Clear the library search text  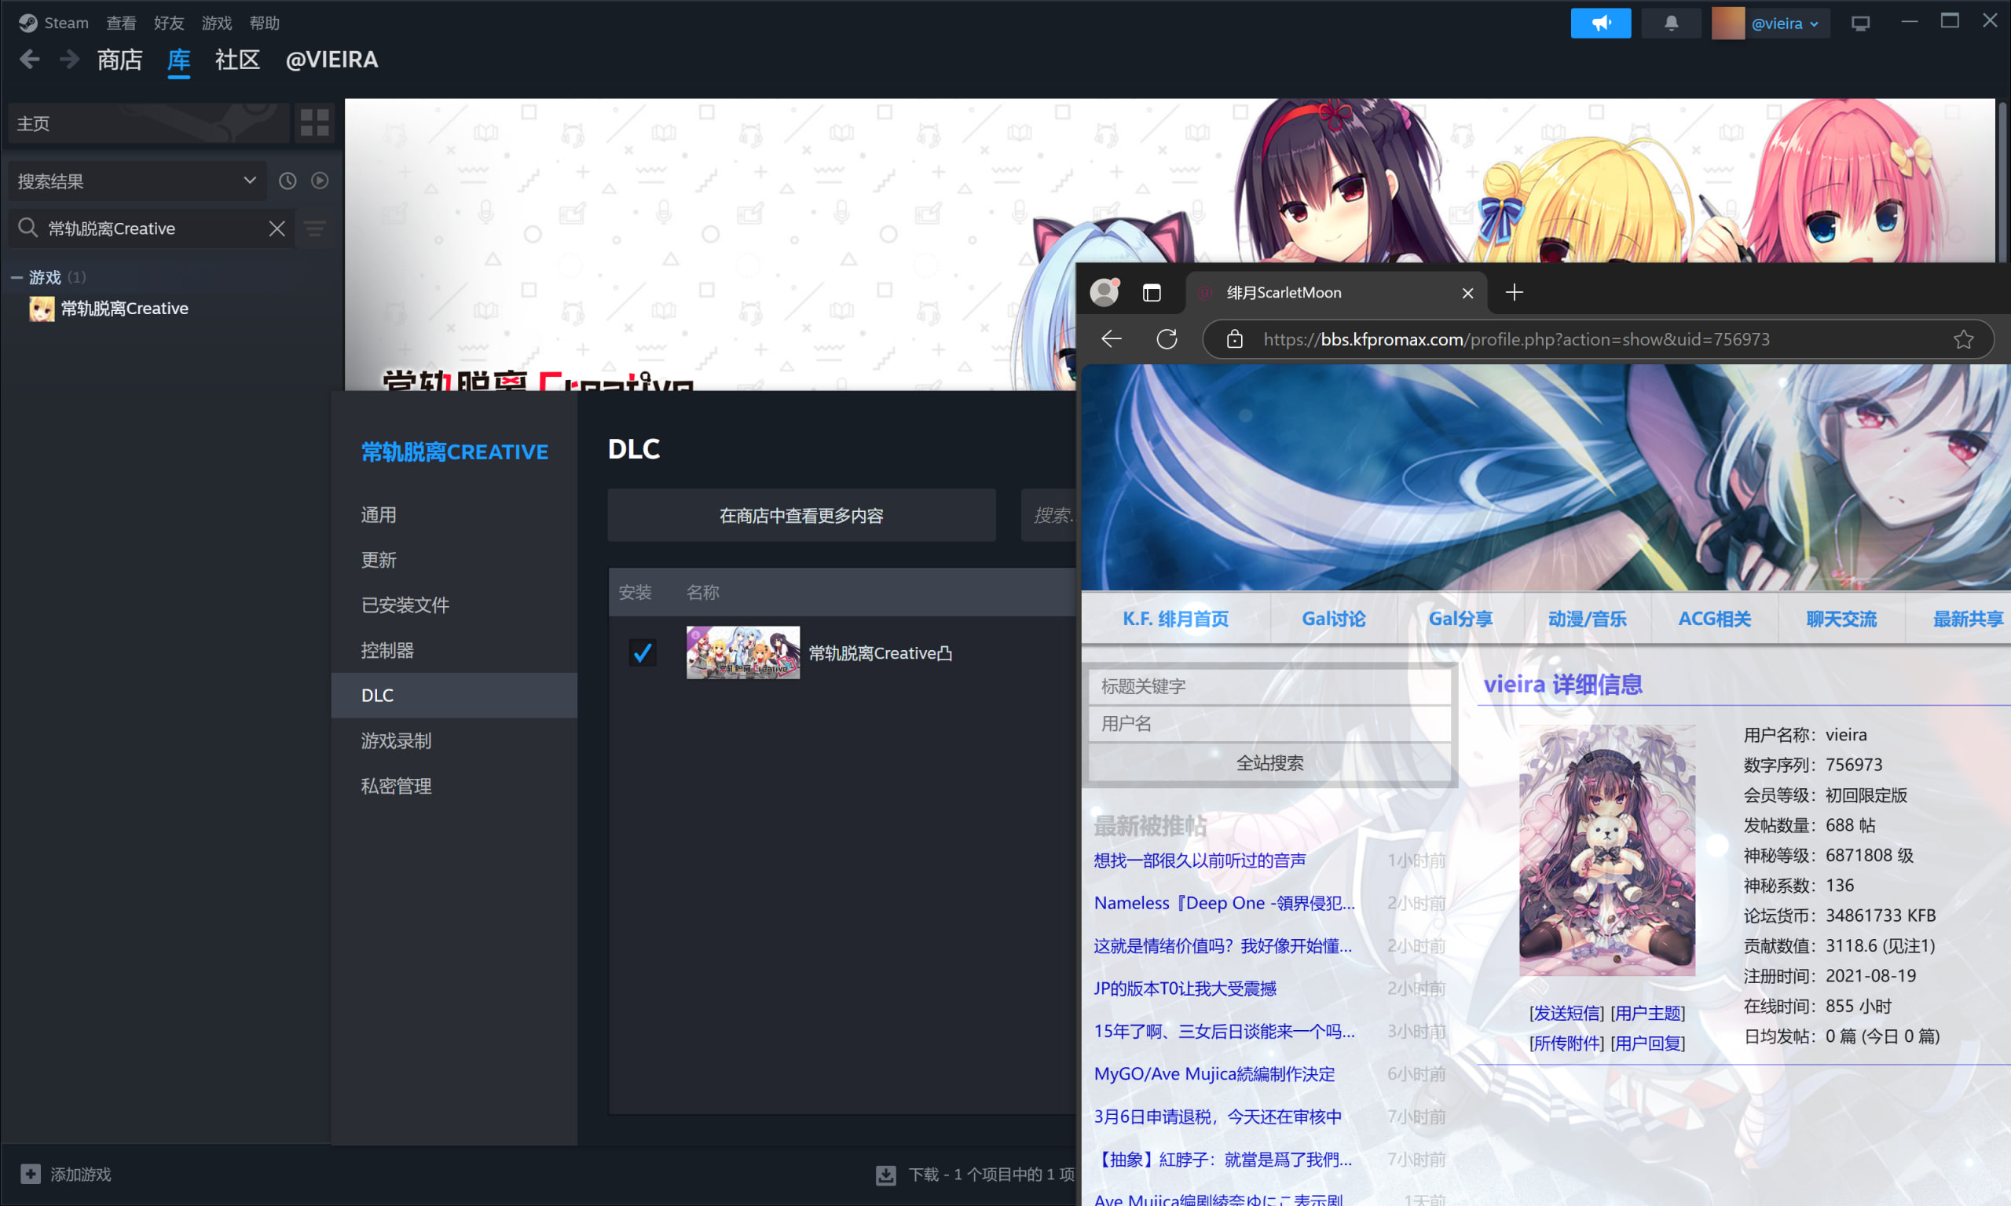[x=277, y=228]
